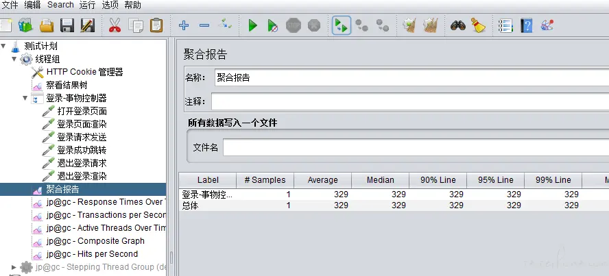This screenshot has height=276, width=609.
Task: Click the Toggle enable/disable arrows icon
Action: (225, 25)
